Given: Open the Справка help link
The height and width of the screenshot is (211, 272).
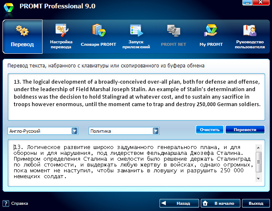Looking at the screenshot, I should [x=20, y=204].
